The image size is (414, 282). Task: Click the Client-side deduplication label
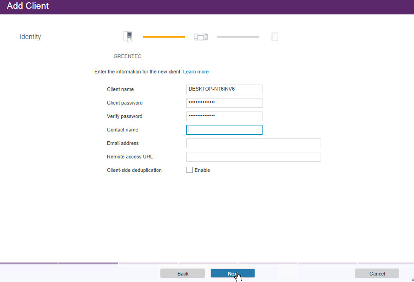coord(134,170)
